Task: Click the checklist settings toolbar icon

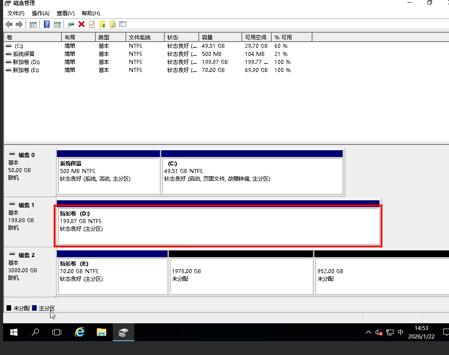Action: click(123, 24)
